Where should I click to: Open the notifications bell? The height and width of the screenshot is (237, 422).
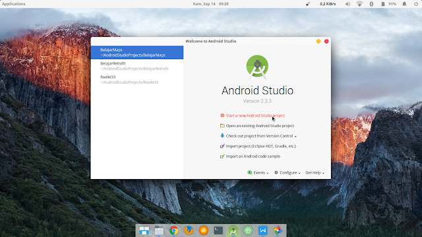[404, 4]
